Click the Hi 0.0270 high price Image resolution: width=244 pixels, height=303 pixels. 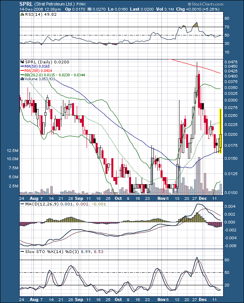point(96,9)
